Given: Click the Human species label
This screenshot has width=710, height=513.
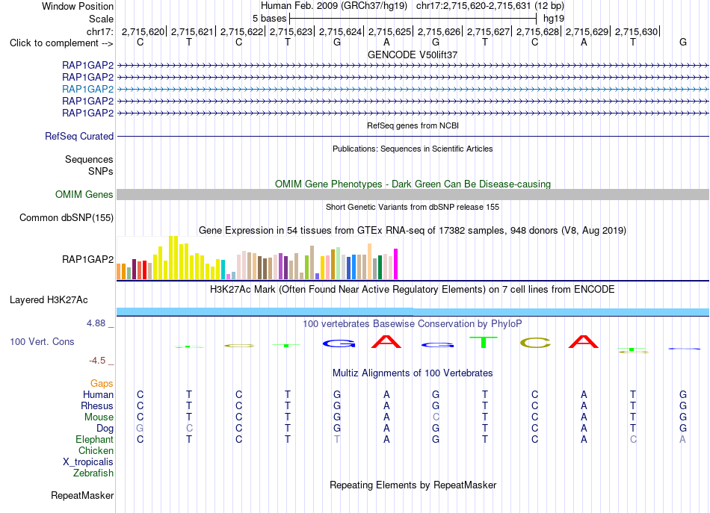Looking at the screenshot, I should 98,394.
